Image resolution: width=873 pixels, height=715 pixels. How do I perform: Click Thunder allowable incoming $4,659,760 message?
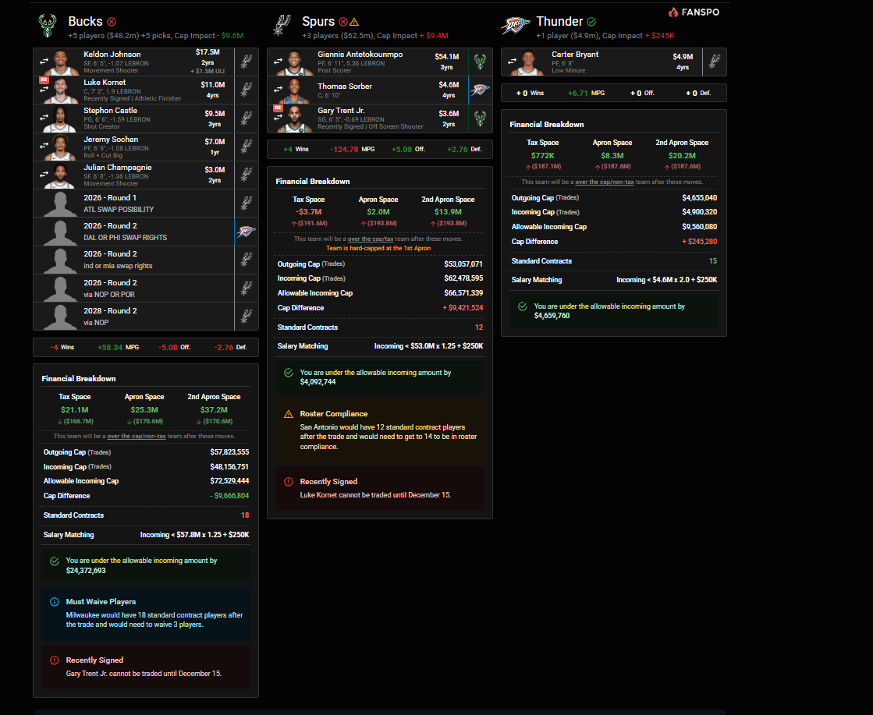click(613, 311)
